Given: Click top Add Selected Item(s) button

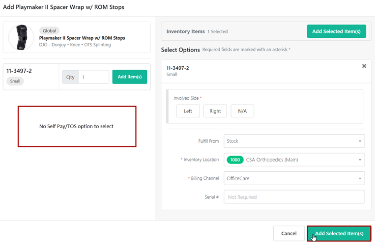Looking at the screenshot, I should coord(336,31).
